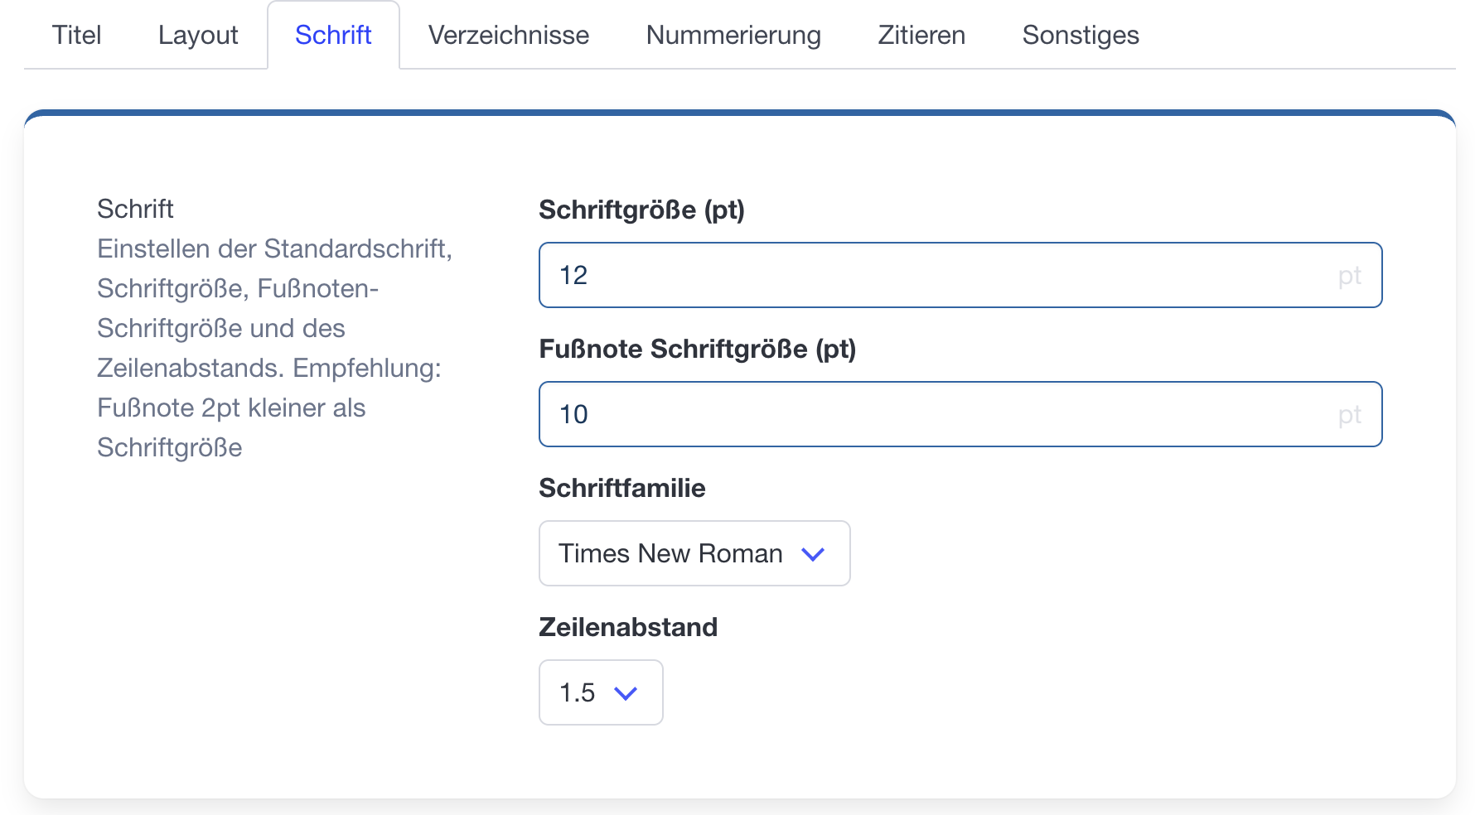This screenshot has height=815, width=1475.
Task: Go to the Verzeichnisse tab
Action: tap(509, 35)
